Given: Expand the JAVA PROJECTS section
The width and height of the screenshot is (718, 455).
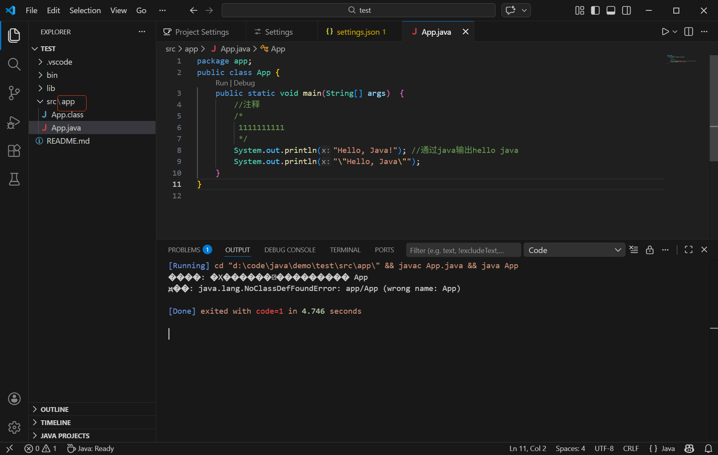Looking at the screenshot, I should click(x=92, y=436).
